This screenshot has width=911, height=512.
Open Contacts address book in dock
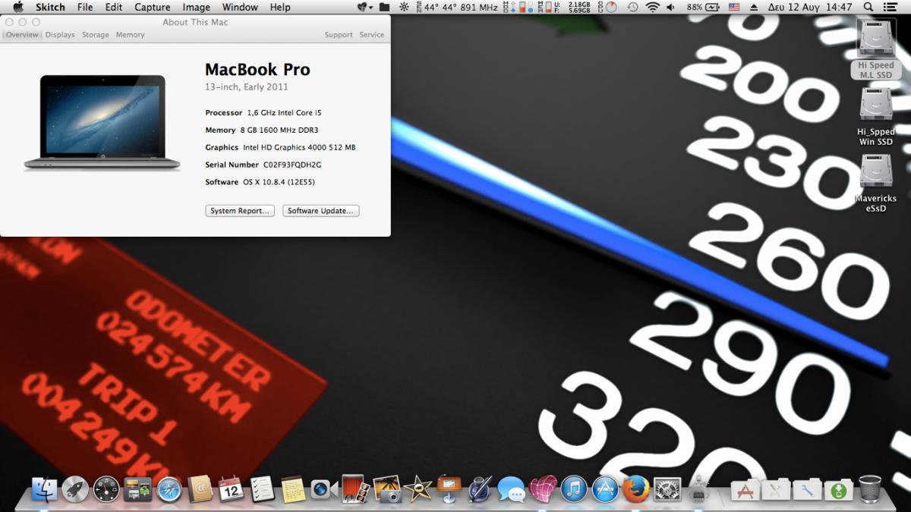pos(200,489)
